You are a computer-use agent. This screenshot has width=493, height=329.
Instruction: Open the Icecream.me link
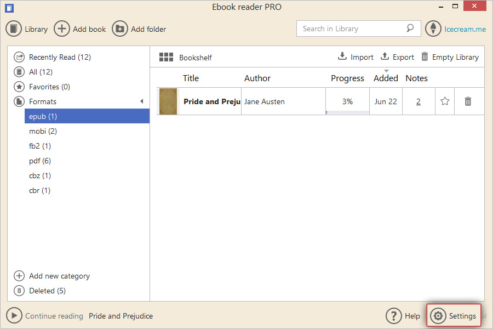click(x=465, y=29)
